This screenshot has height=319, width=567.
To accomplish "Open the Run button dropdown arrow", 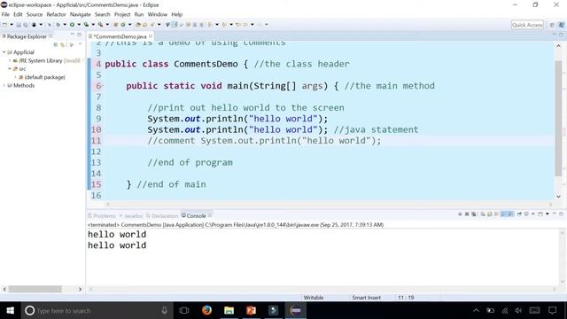I will (79, 25).
